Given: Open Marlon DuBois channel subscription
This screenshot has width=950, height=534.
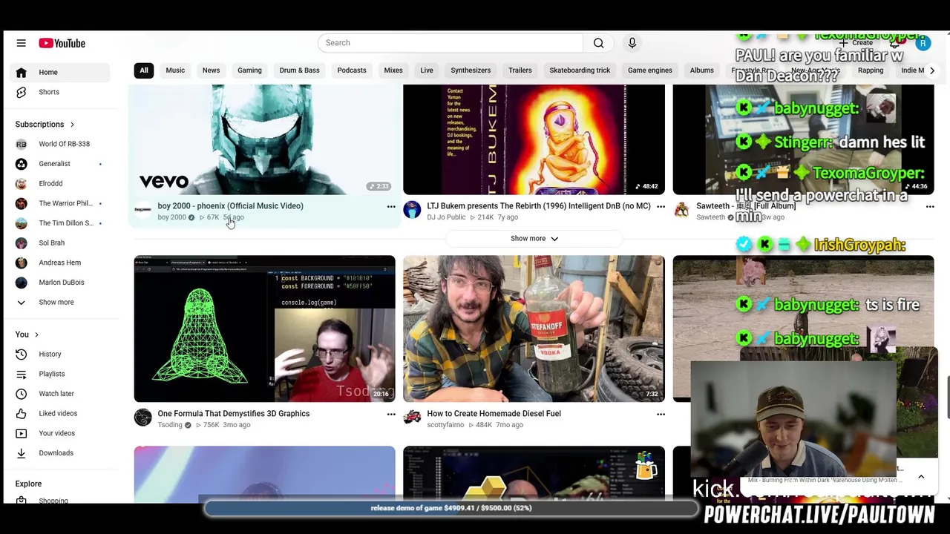Looking at the screenshot, I should (x=59, y=283).
